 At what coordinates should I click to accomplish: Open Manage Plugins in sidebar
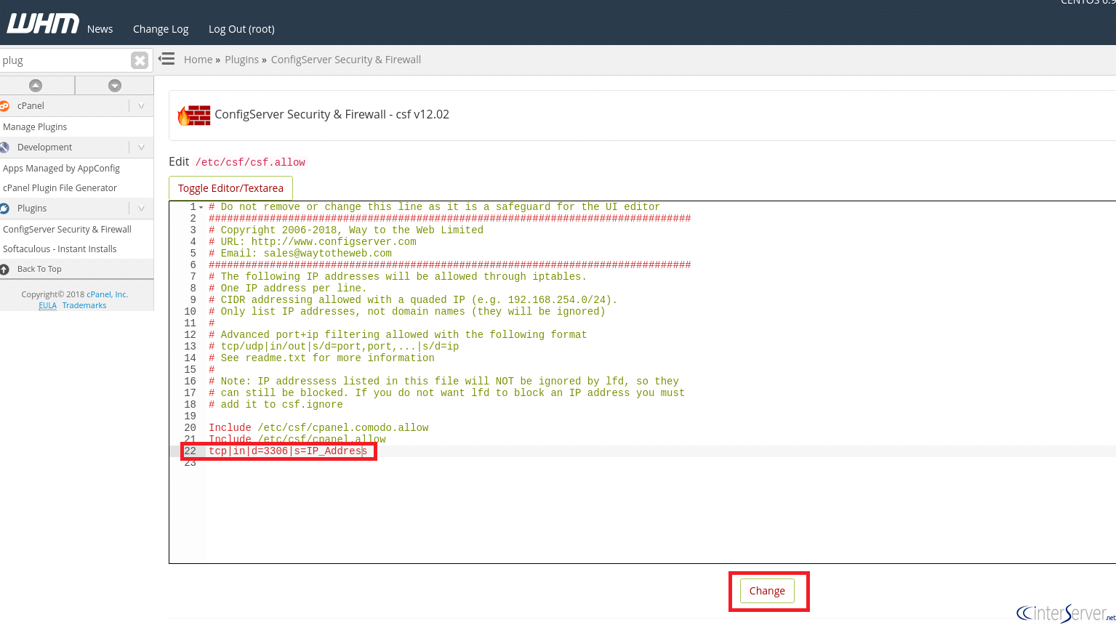(35, 126)
